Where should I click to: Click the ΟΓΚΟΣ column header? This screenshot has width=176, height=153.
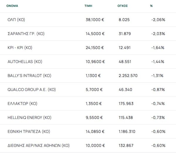tap(122, 6)
